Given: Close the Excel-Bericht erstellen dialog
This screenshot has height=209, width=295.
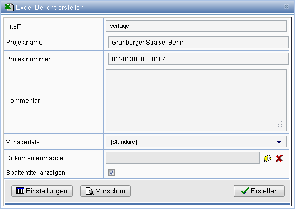Looking at the screenshot, I should coord(286,7).
